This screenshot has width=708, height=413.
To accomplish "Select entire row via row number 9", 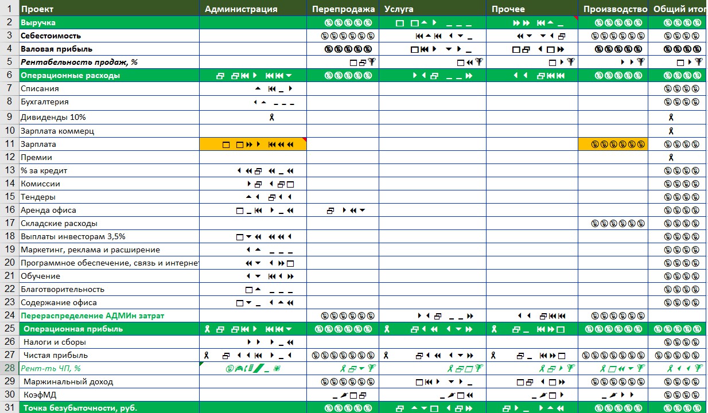I will tap(9, 116).
